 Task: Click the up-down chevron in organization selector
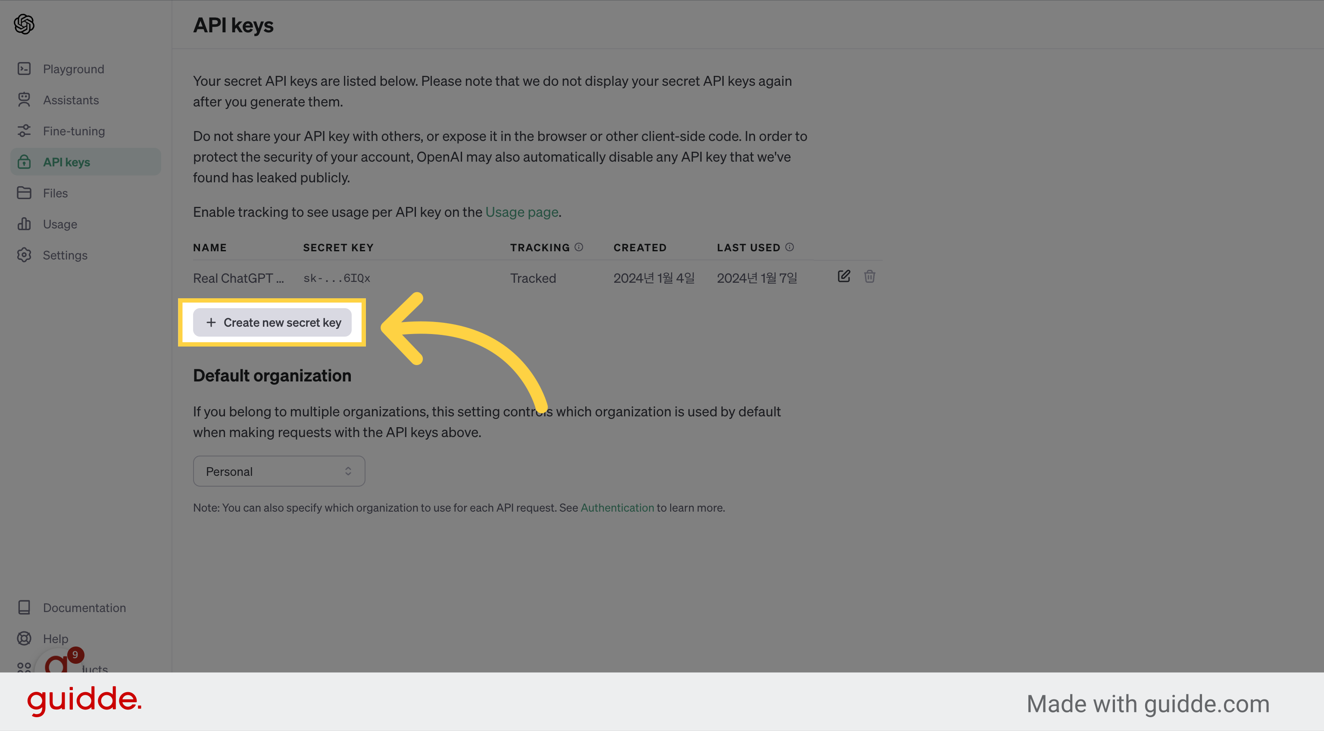[x=348, y=471]
